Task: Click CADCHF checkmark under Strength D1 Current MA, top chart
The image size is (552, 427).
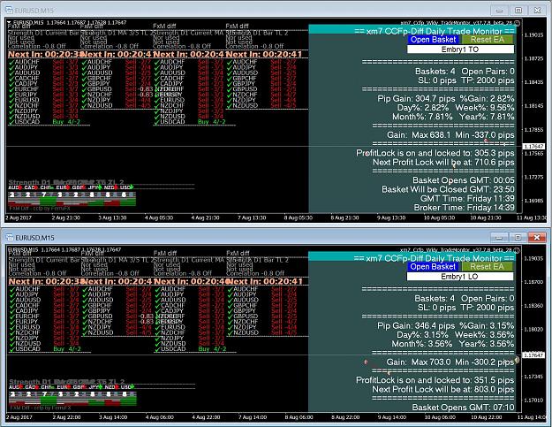Action: pos(156,79)
